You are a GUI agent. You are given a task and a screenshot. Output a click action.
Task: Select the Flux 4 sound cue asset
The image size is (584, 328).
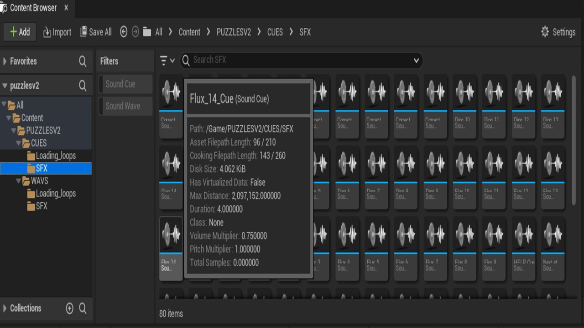pos(347,249)
